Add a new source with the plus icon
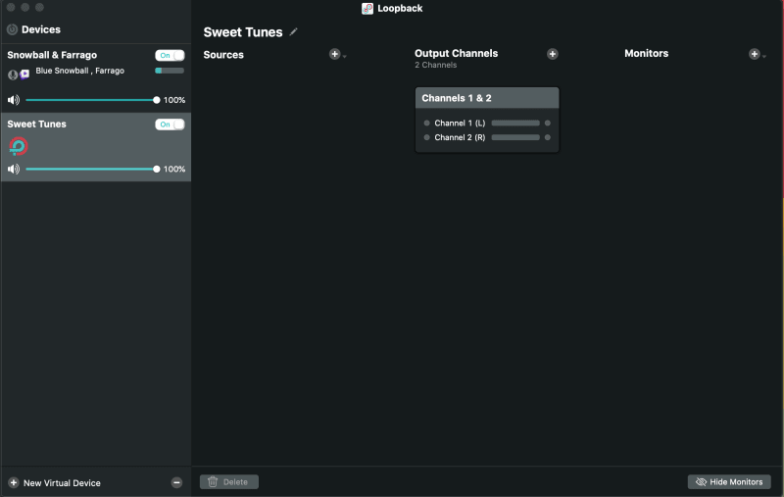Viewport: 784px width, 497px height. [334, 54]
